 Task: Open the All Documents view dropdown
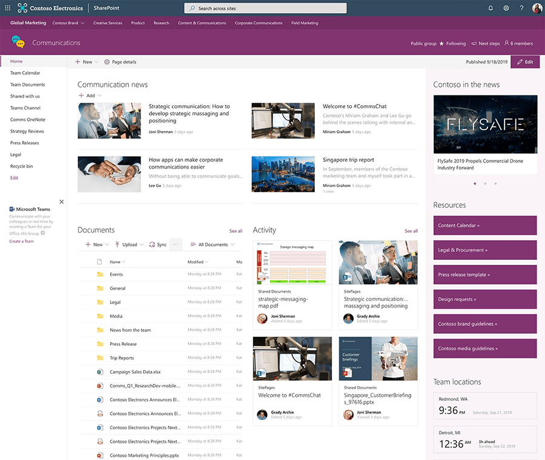[213, 245]
